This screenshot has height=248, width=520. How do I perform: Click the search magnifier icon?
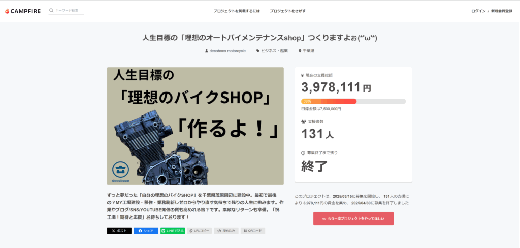point(51,11)
